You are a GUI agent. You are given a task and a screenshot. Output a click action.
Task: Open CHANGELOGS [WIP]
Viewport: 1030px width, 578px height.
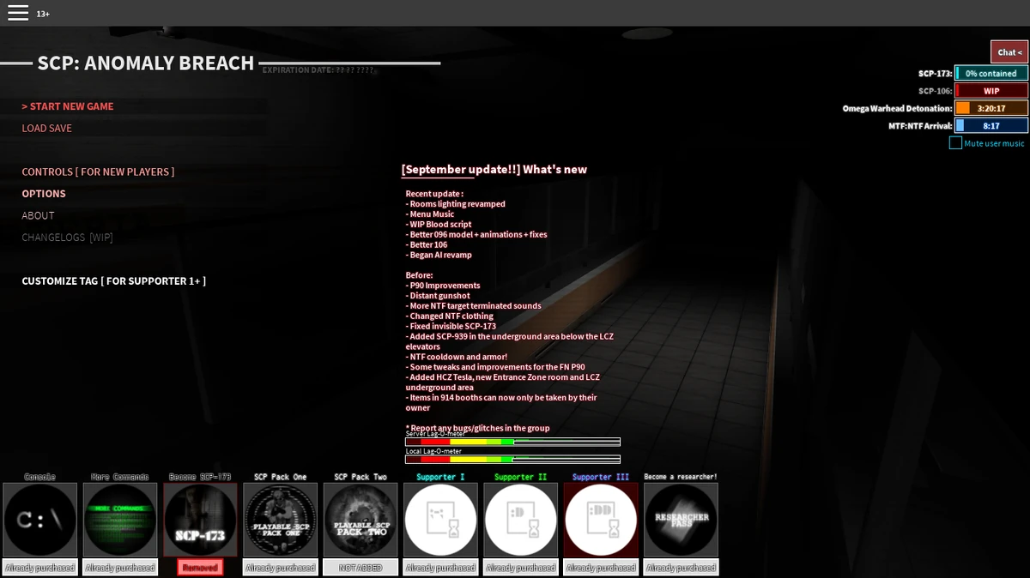click(x=67, y=237)
